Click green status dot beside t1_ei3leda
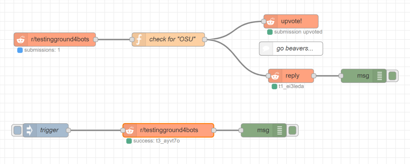Viewport: 410px width, 164px height. [x=274, y=86]
